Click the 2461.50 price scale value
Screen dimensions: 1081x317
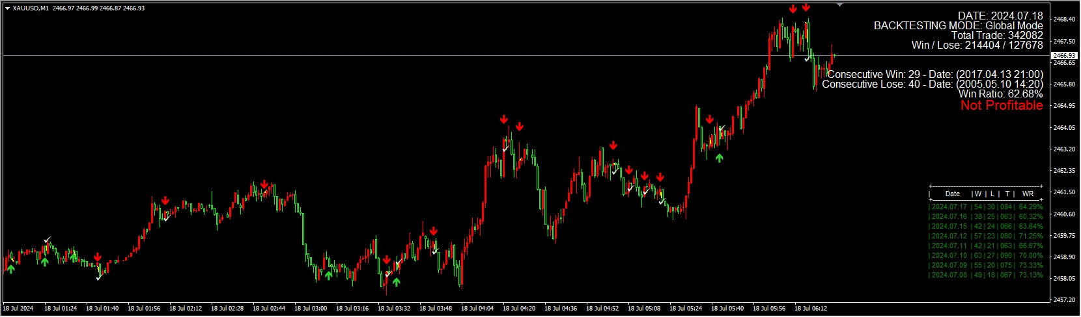[x=1064, y=192]
